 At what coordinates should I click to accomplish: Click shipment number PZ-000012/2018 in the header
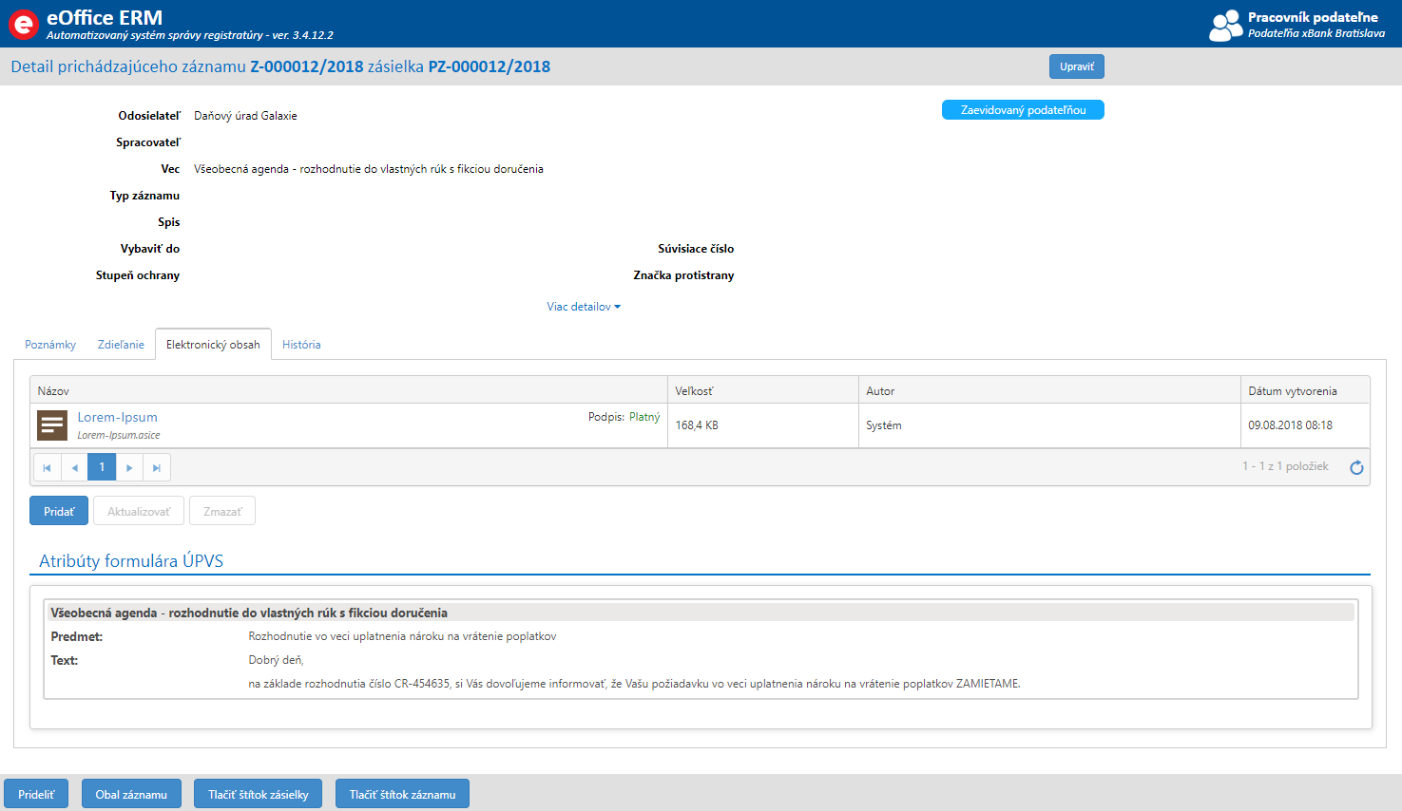pos(490,66)
